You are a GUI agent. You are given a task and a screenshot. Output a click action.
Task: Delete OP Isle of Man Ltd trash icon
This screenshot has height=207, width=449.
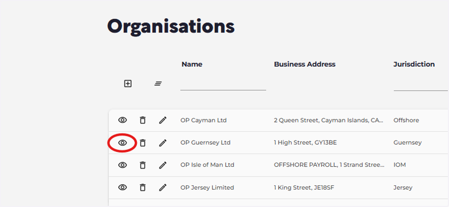[x=143, y=165]
